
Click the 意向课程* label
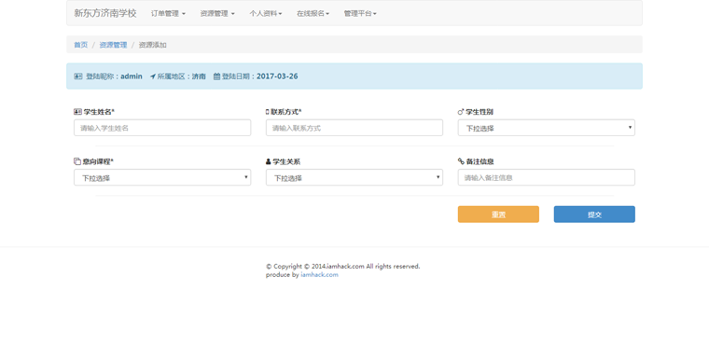(98, 161)
